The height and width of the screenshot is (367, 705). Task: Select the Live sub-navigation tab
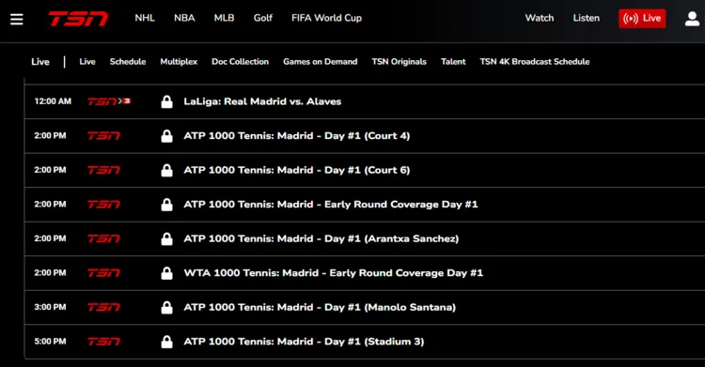point(87,62)
